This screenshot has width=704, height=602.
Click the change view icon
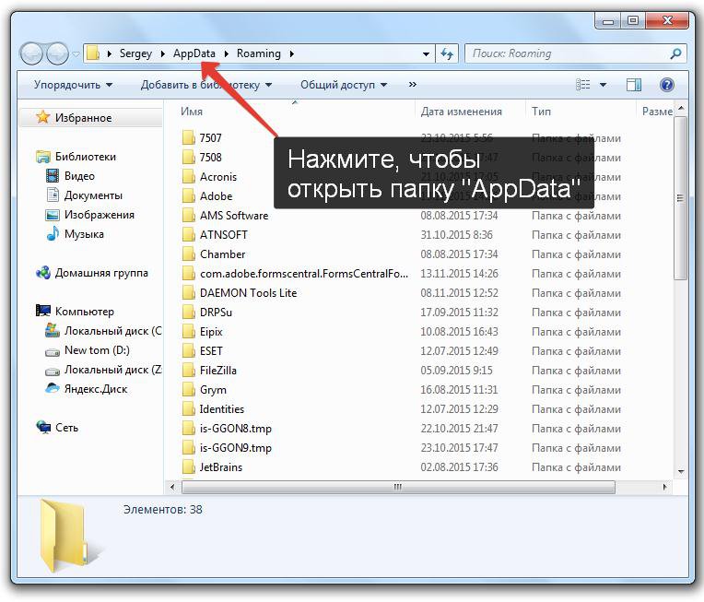point(583,85)
